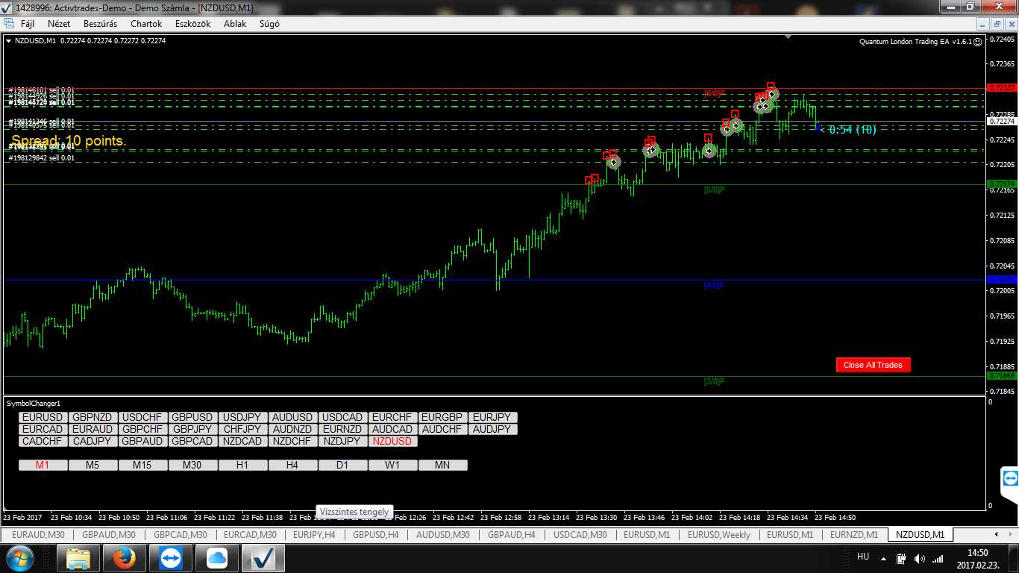
Task: Switch to M5 timeframe button
Action: (x=93, y=466)
